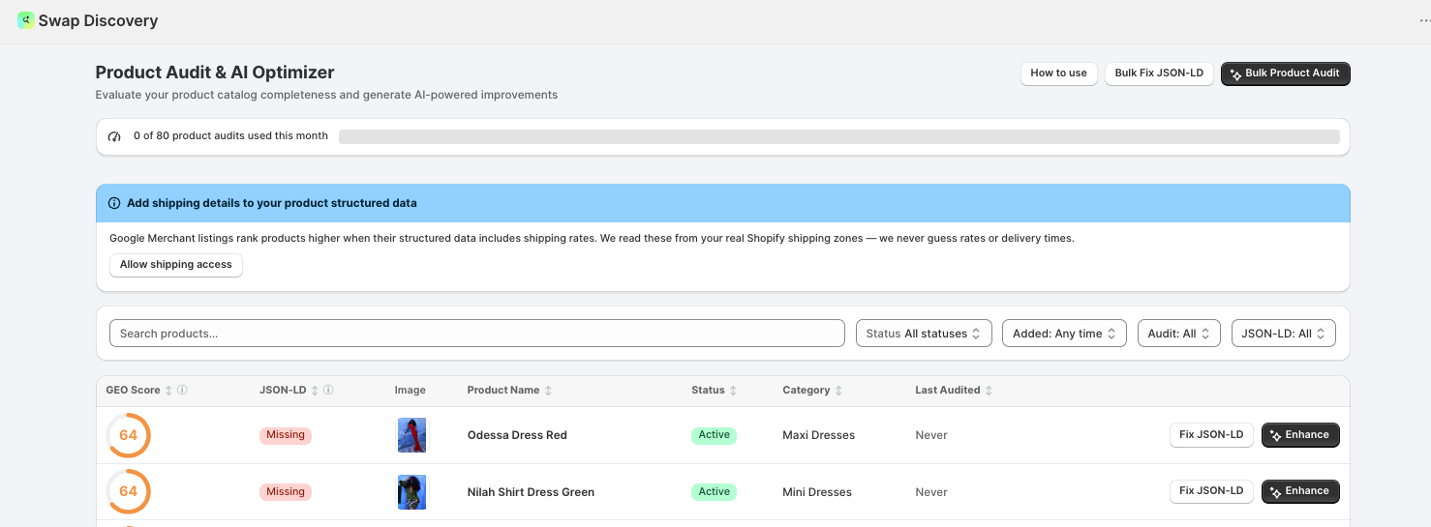Click the How to use button
1431x527 pixels.
point(1058,73)
